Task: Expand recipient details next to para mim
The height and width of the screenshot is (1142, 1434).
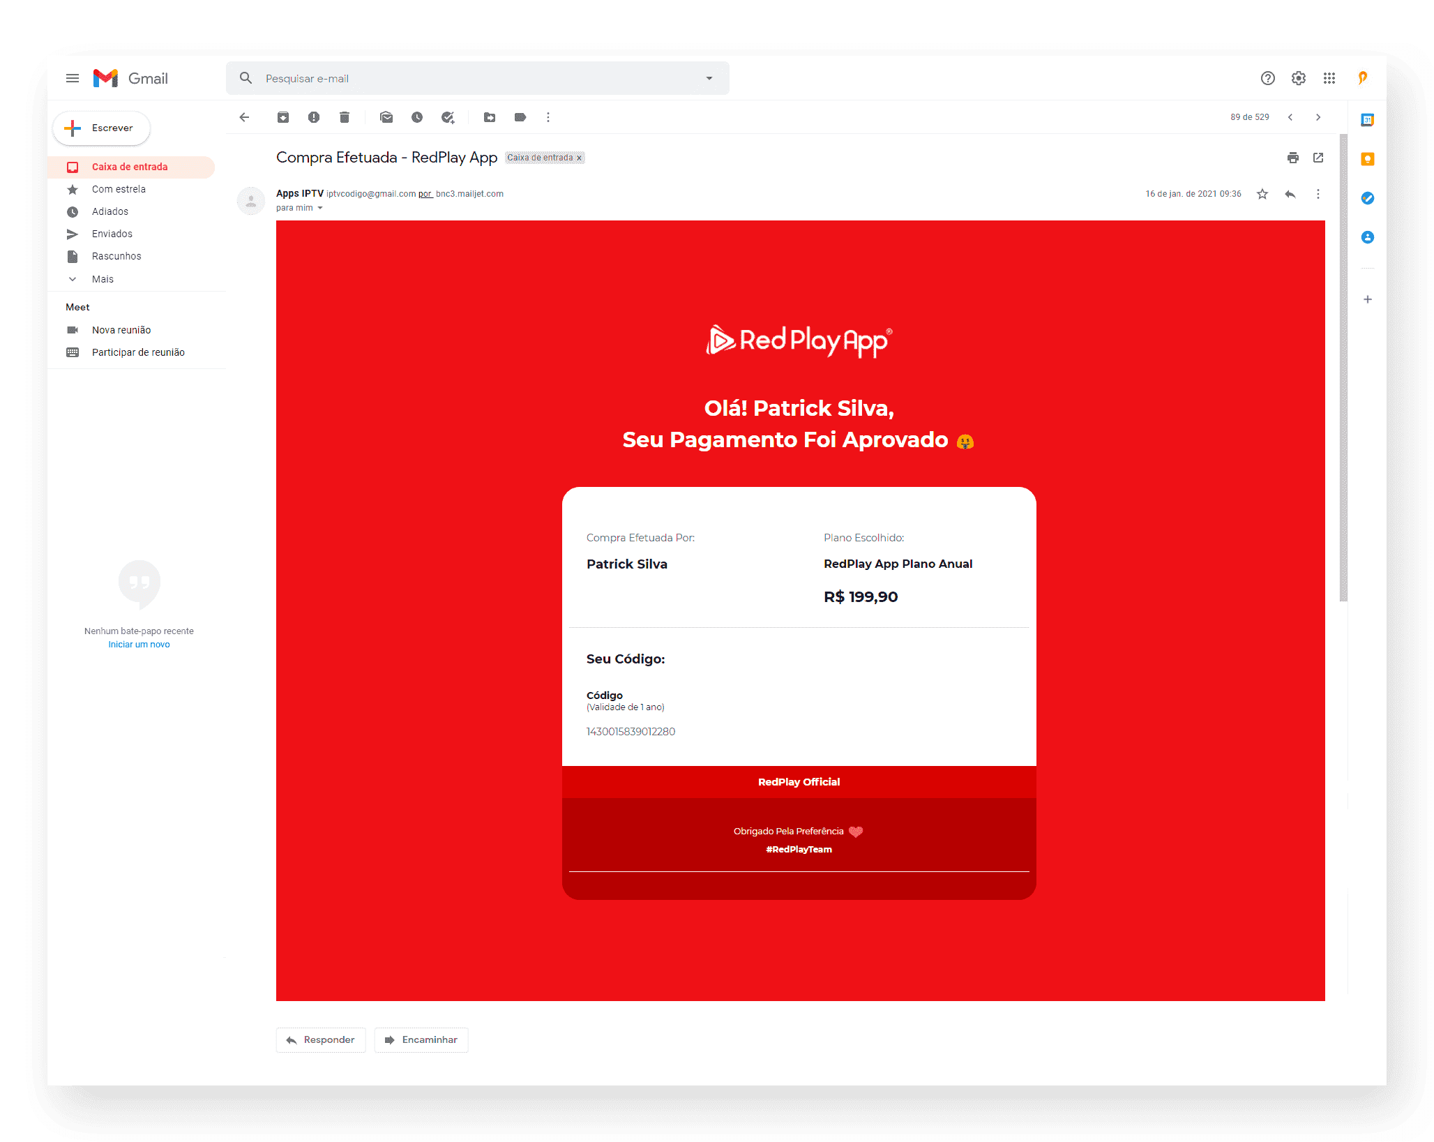Action: coord(320,208)
